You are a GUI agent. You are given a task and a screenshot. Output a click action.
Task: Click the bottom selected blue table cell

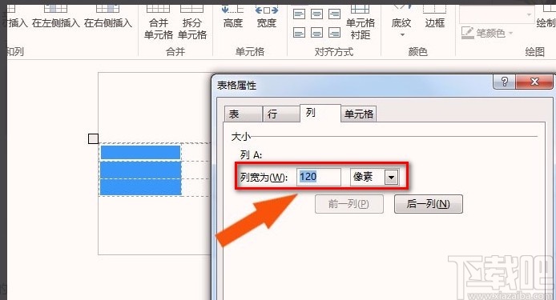(x=140, y=187)
